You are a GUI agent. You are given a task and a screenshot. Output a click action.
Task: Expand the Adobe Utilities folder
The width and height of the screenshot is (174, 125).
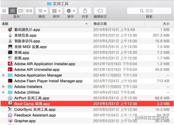point(3,92)
